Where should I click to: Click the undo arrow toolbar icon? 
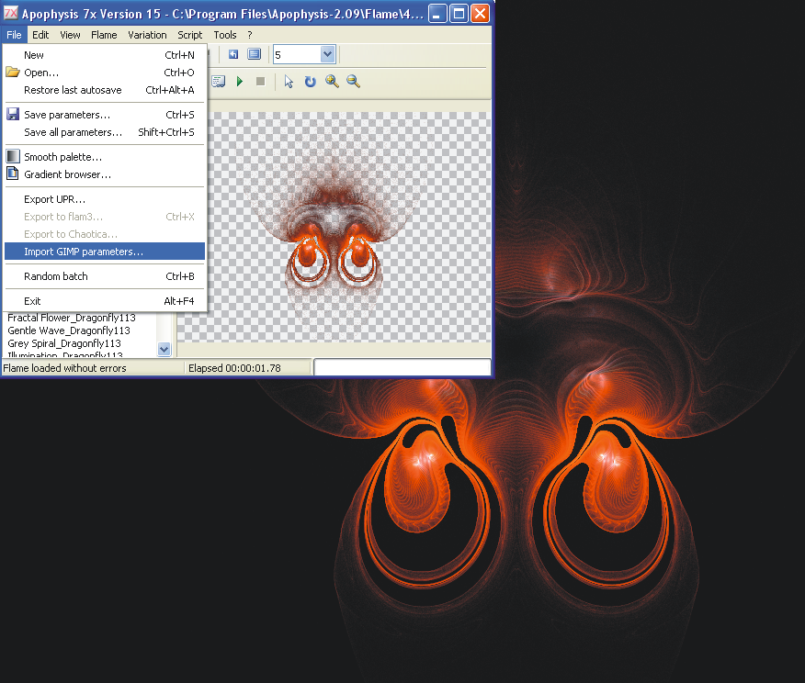coord(233,54)
